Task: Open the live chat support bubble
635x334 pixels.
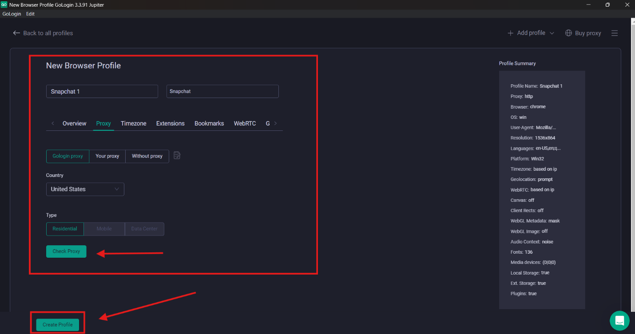Action: click(619, 320)
